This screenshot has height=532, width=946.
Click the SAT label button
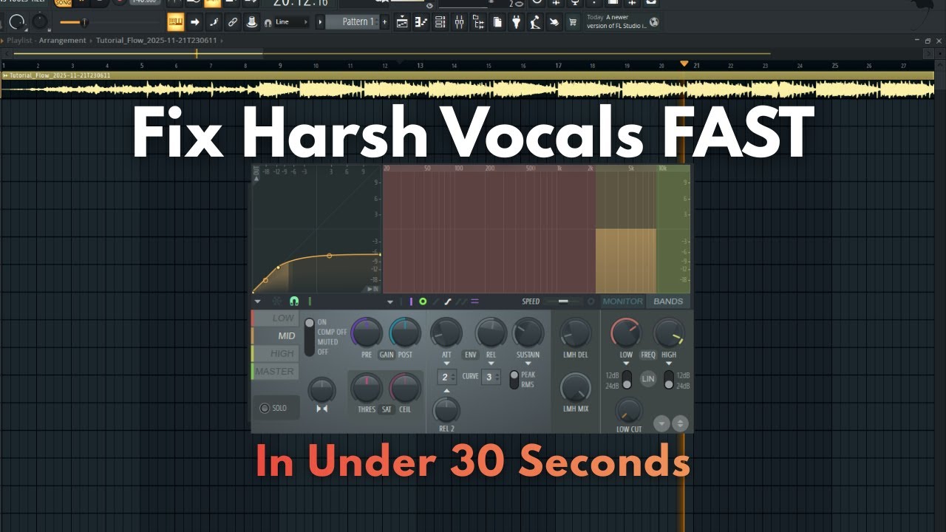click(x=387, y=409)
